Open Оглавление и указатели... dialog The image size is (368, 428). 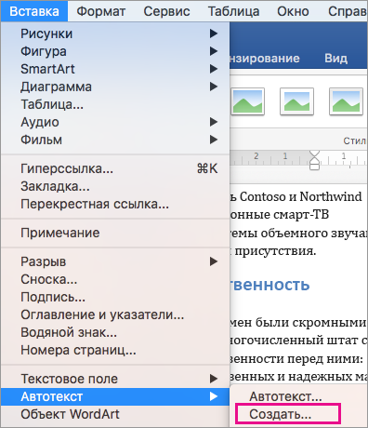click(x=115, y=314)
